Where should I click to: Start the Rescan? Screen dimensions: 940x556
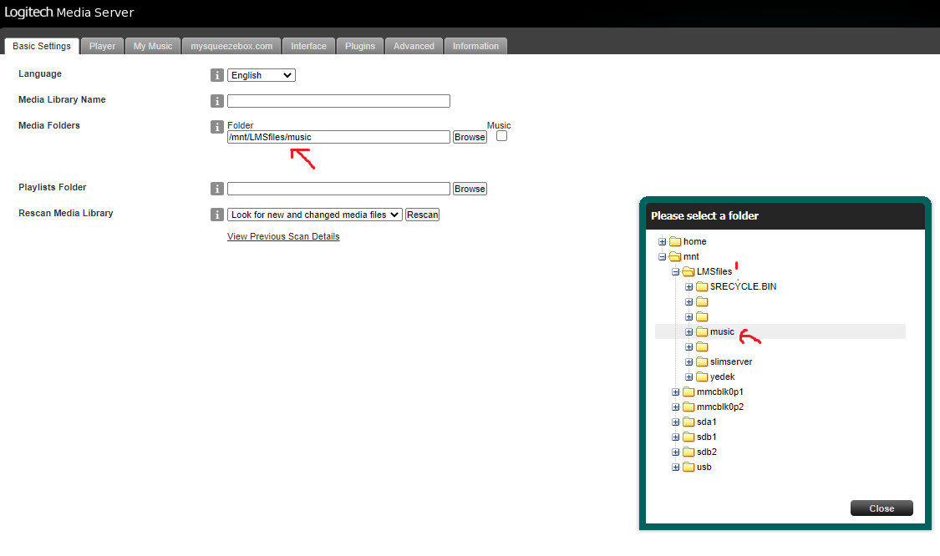pyautogui.click(x=422, y=215)
